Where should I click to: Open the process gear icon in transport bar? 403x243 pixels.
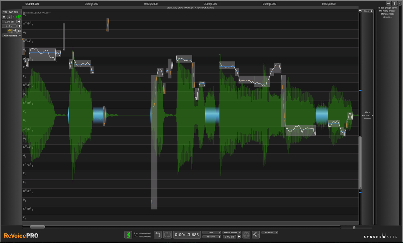pyautogui.click(x=246, y=235)
